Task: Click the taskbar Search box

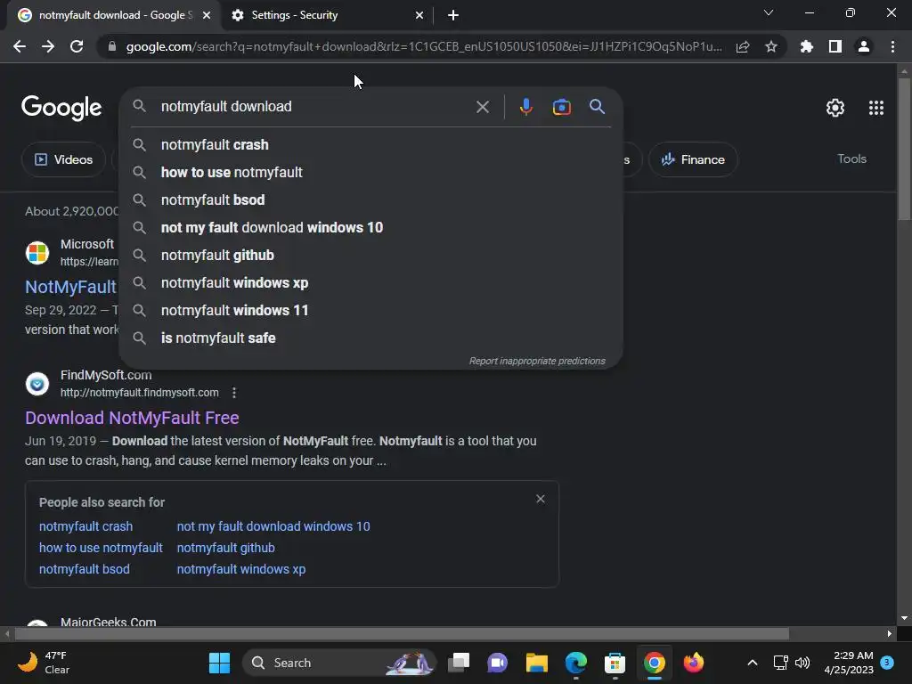Action: click(339, 663)
